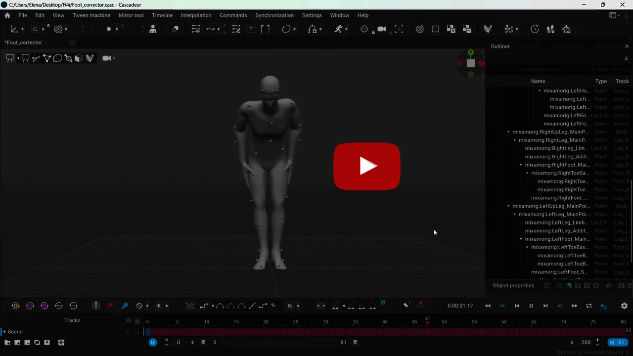Toggle the Scene track lock box

137,332
